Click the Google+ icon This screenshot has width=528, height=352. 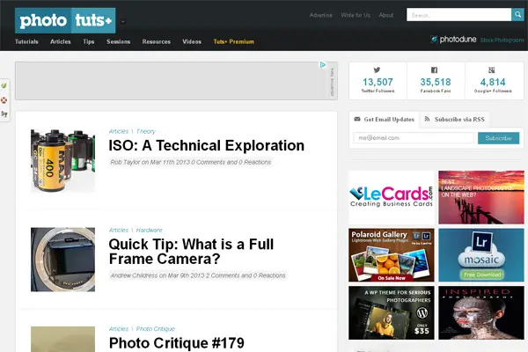(x=492, y=70)
